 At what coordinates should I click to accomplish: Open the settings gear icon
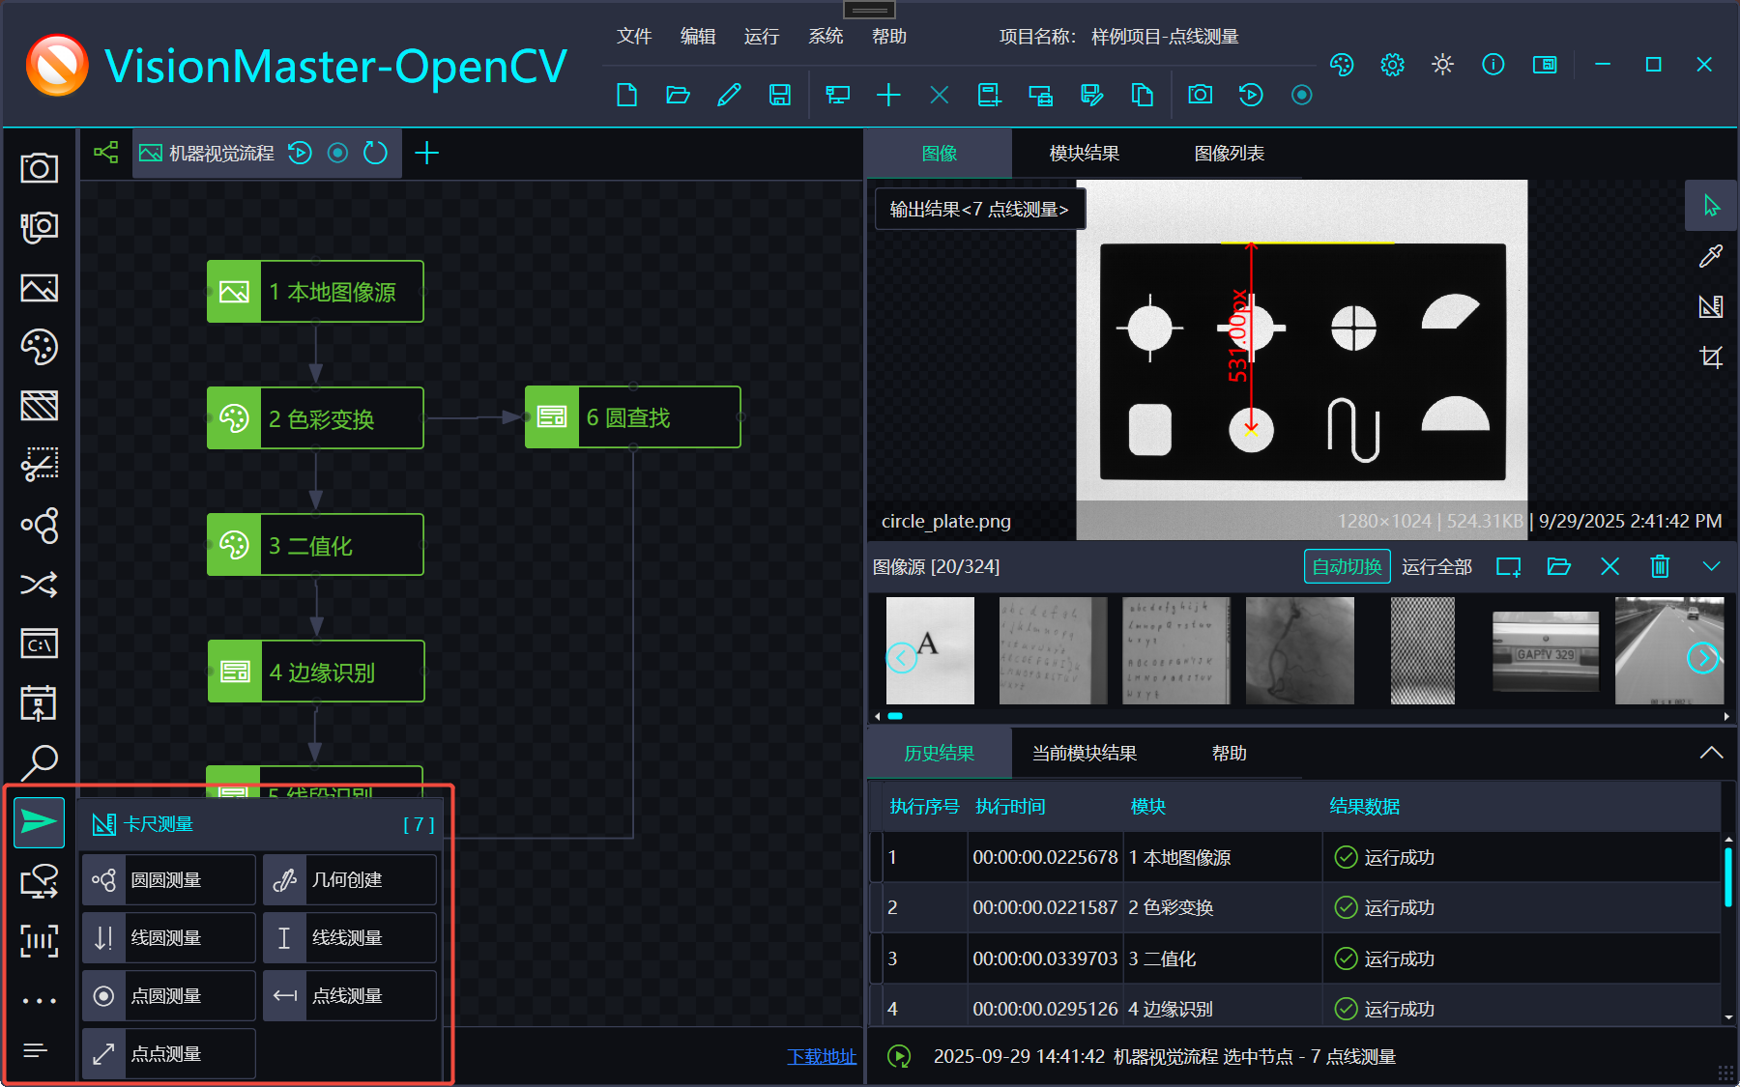point(1392,65)
